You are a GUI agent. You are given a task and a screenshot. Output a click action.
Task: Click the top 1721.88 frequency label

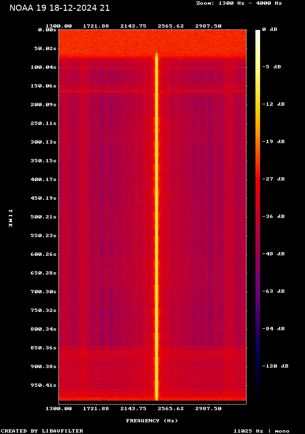(96, 26)
